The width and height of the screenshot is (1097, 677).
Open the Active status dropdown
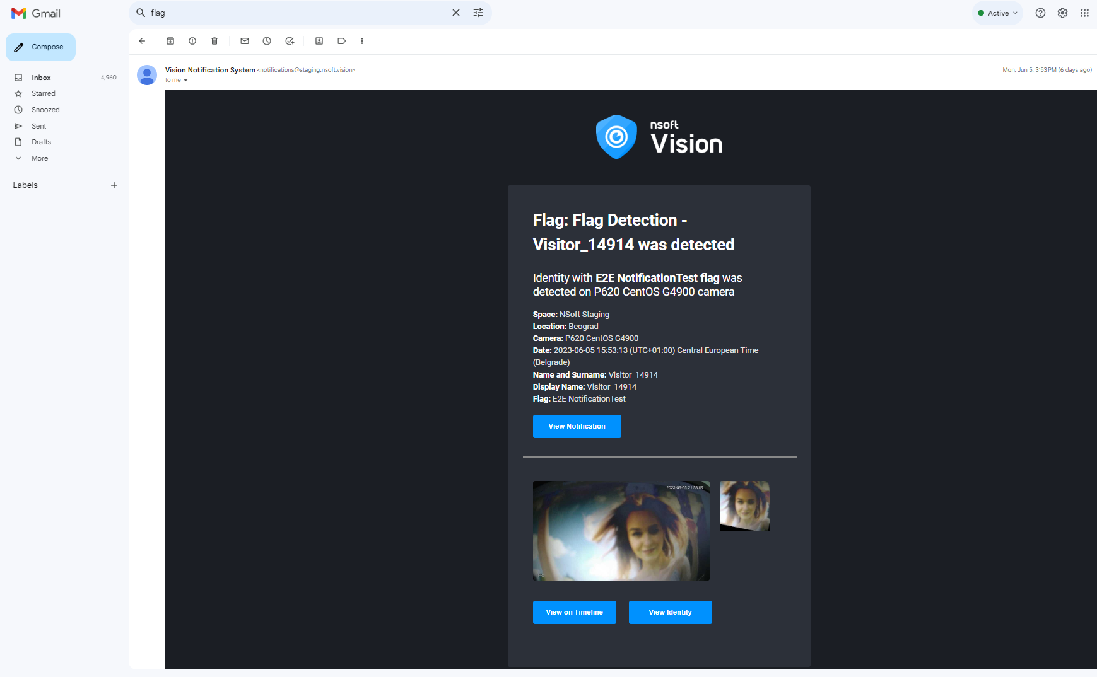pyautogui.click(x=997, y=13)
